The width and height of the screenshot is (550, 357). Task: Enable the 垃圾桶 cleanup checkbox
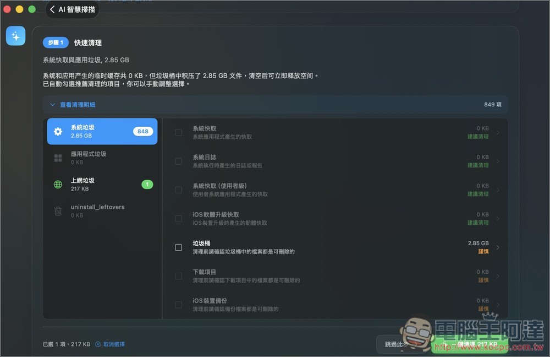point(178,247)
